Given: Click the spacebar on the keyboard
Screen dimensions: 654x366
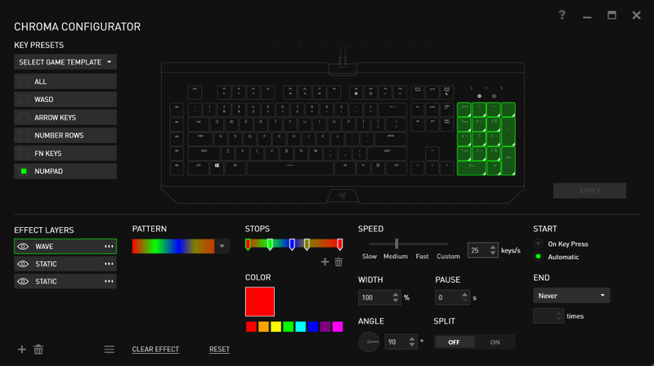Looking at the screenshot, I should 290,168.
